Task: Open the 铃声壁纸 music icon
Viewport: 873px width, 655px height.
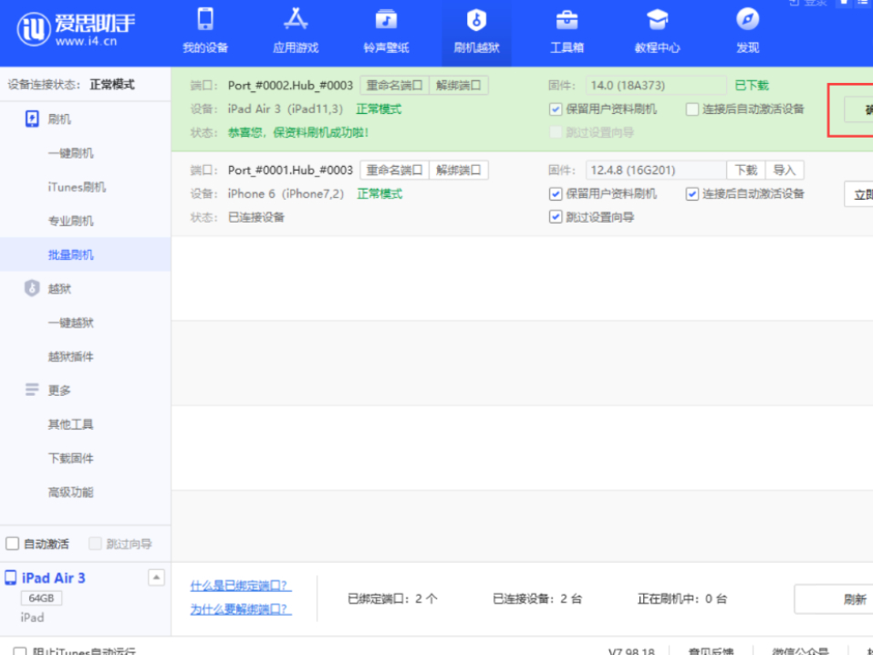Action: (x=386, y=19)
